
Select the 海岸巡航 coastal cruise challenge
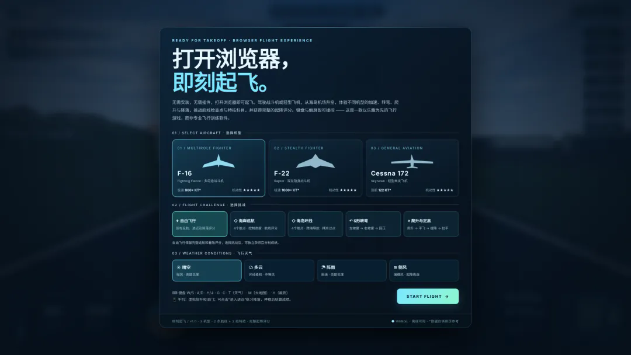pyautogui.click(x=258, y=224)
